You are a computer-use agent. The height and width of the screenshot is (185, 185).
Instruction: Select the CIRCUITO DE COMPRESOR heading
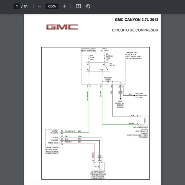click(x=135, y=30)
